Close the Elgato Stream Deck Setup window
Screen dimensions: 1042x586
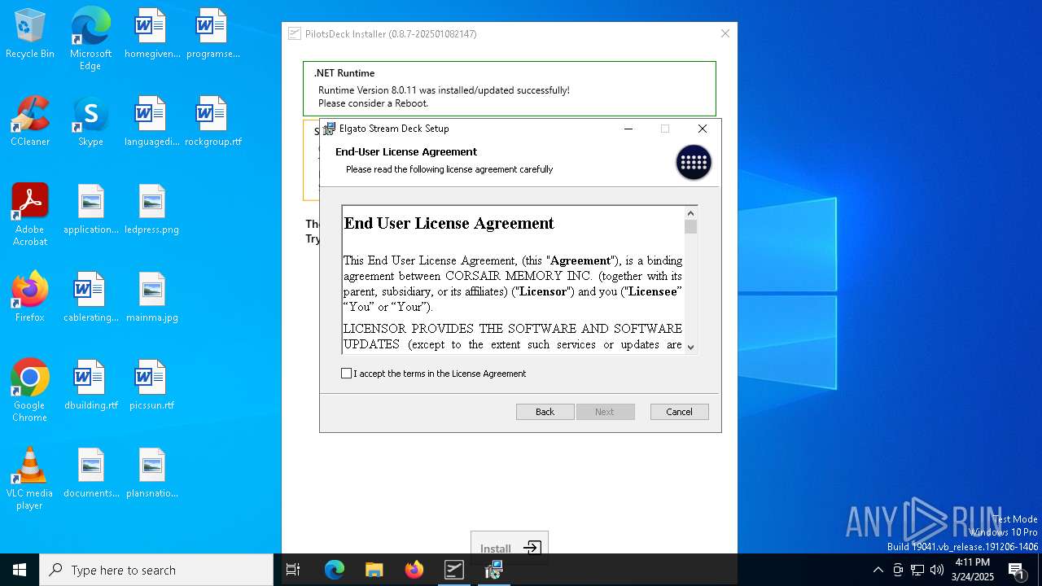coord(703,129)
